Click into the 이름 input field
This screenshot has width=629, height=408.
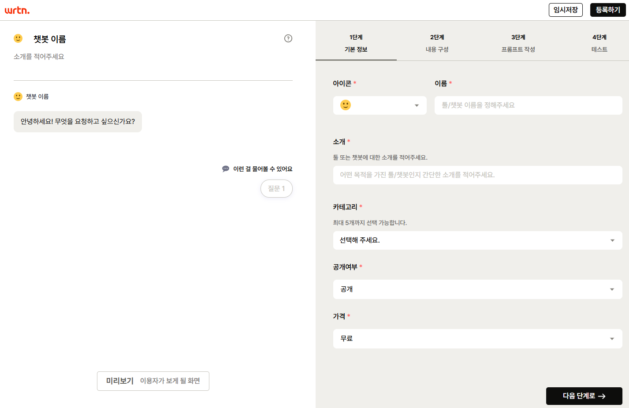coord(528,105)
